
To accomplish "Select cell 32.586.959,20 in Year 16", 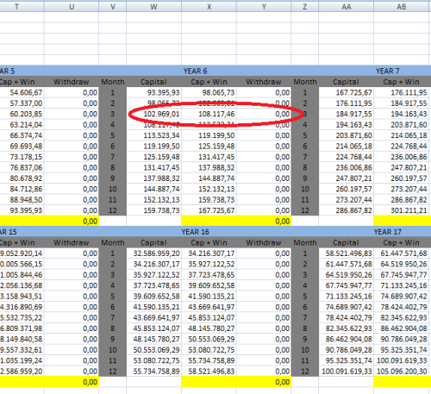I will tap(153, 253).
